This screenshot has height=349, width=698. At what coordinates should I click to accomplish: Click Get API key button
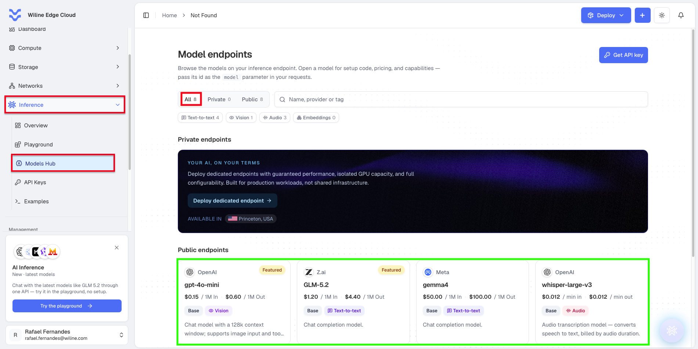623,55
